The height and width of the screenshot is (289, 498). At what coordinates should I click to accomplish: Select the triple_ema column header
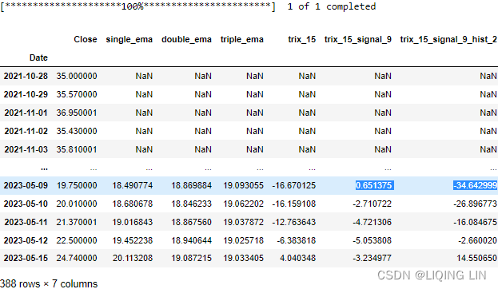(x=241, y=40)
